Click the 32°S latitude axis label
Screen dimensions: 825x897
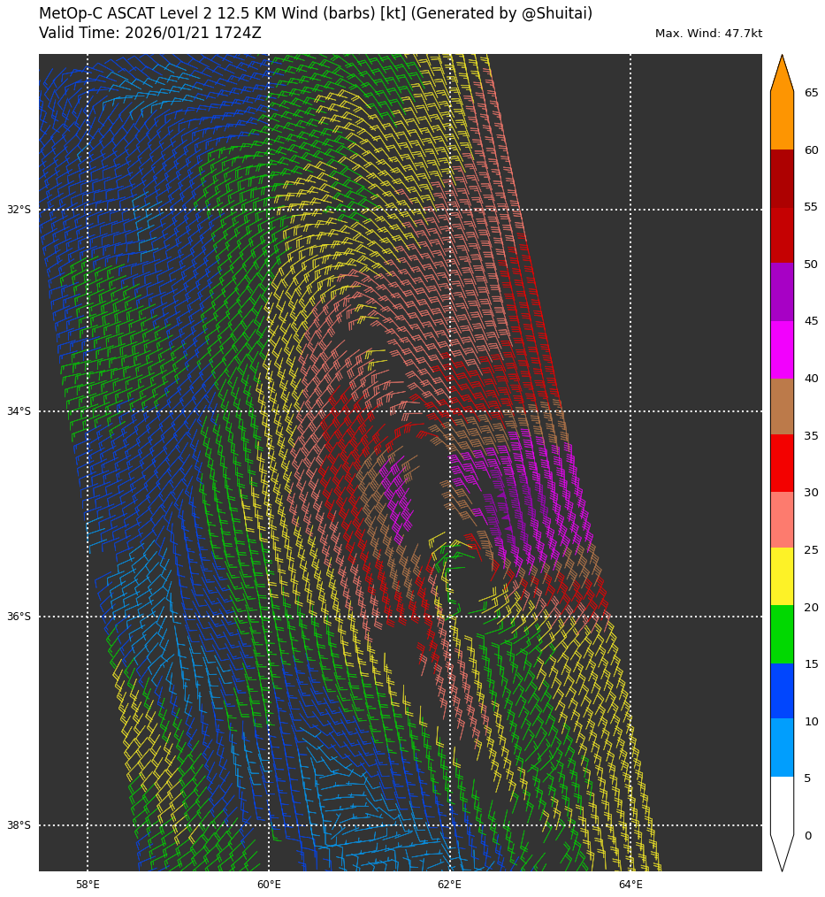[x=19, y=210]
